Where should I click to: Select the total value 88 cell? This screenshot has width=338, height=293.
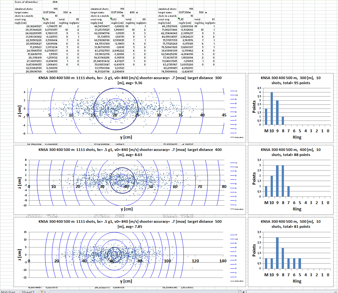coord(141,19)
